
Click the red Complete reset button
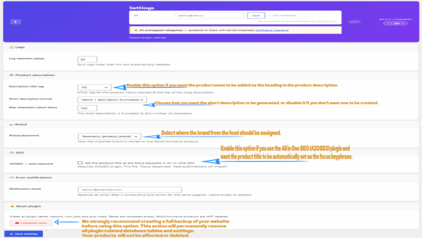tap(31, 223)
